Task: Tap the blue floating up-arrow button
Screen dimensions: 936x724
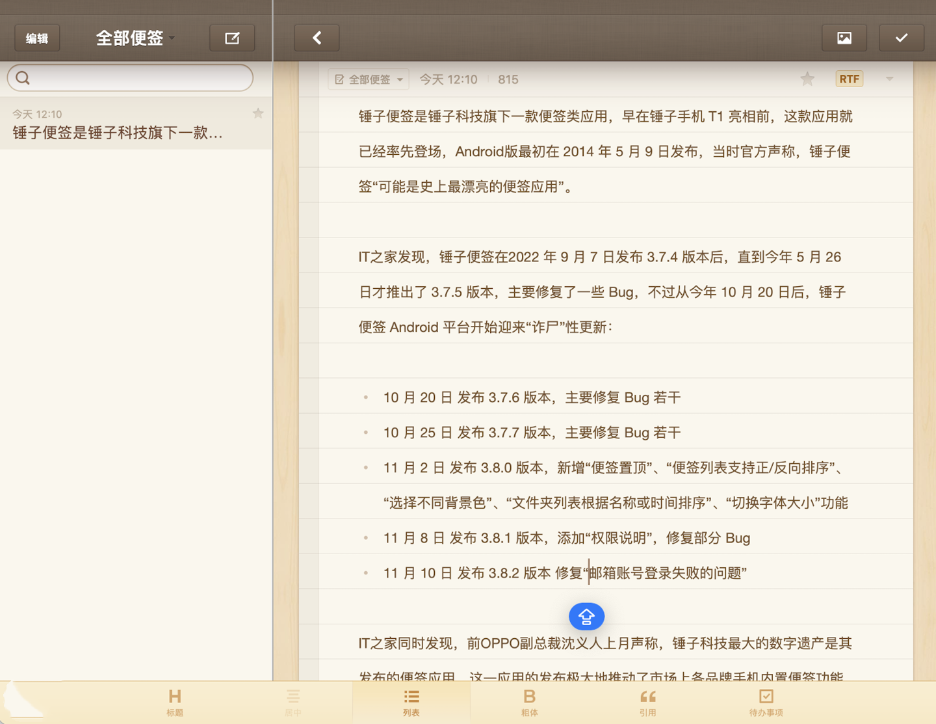Action: (586, 616)
